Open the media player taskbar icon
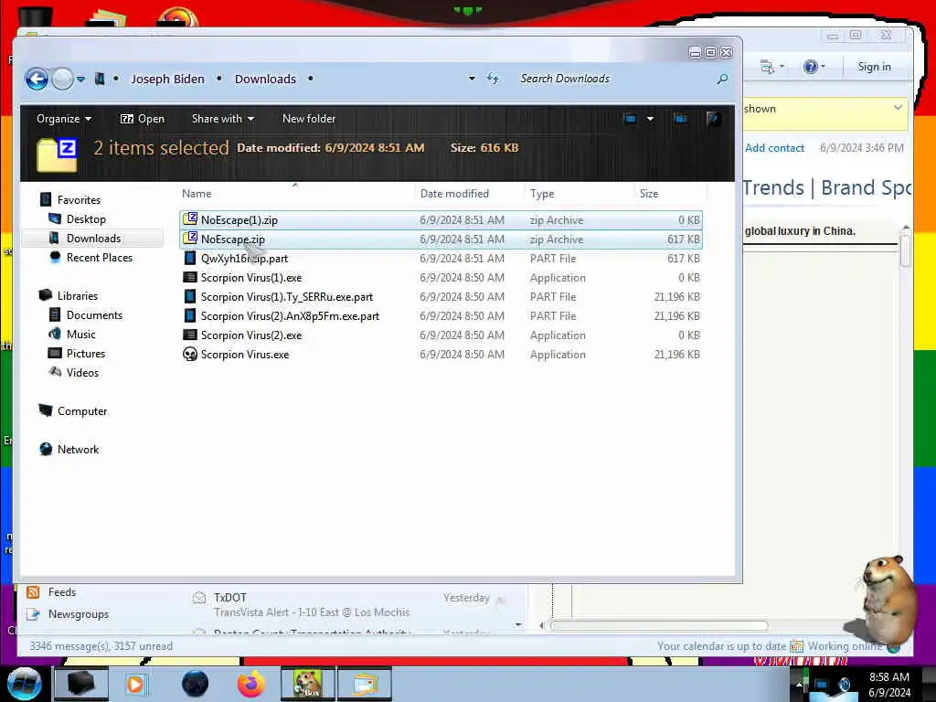 135,684
